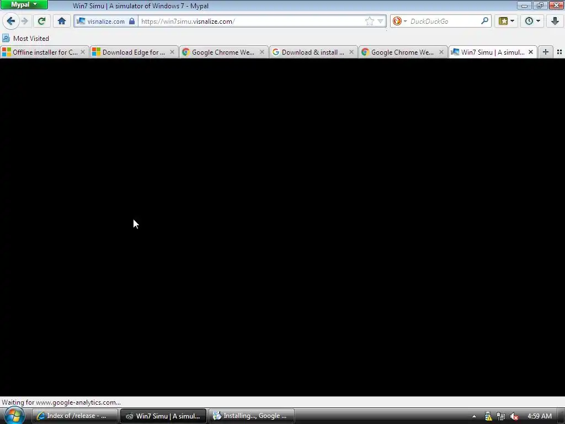
Task: Reload the current page
Action: (41, 22)
